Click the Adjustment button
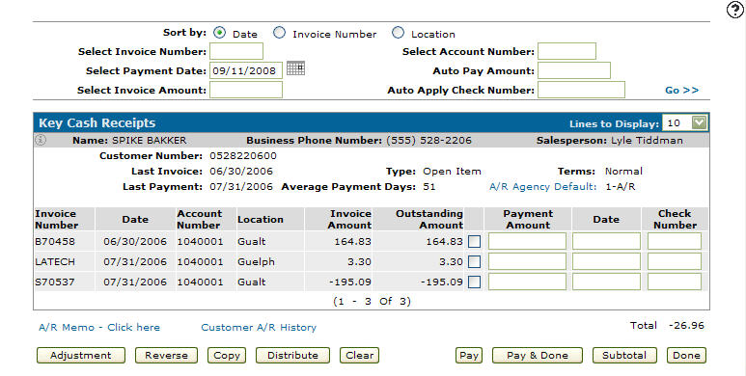 [x=81, y=356]
